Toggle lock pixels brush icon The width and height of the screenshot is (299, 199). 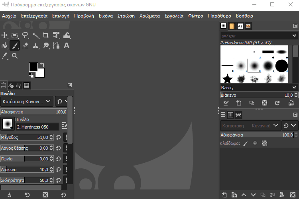point(246,143)
